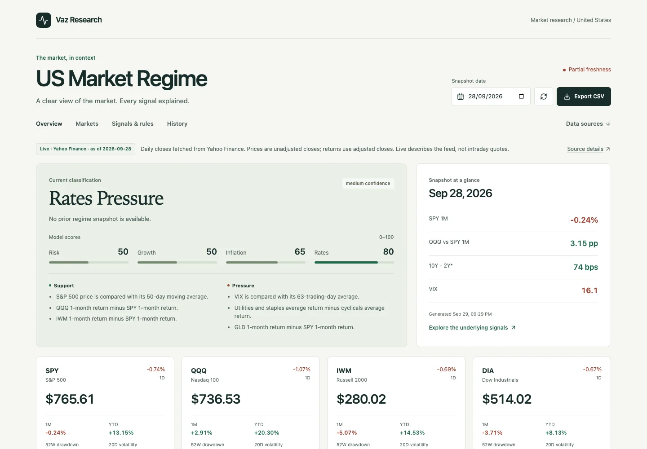Open the calendar picker in the date field

click(x=521, y=97)
